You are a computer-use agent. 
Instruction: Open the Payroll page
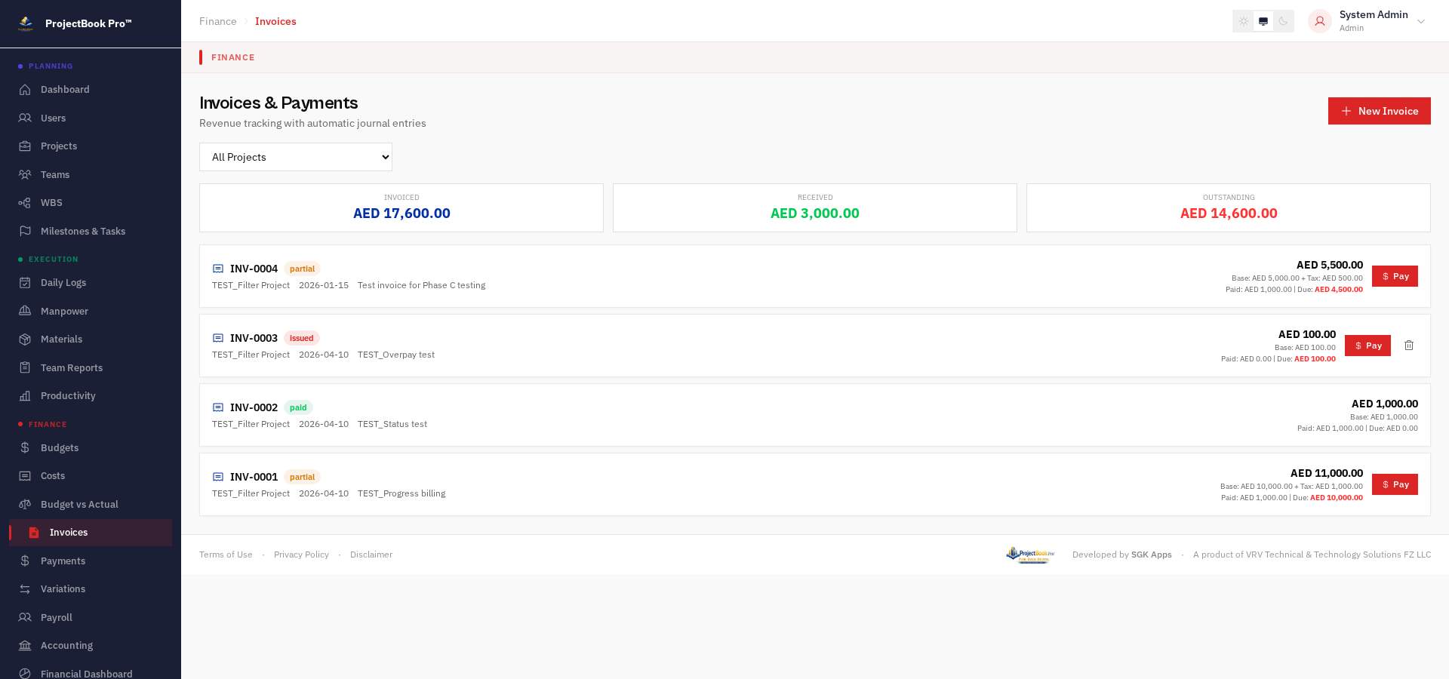(x=91, y=617)
